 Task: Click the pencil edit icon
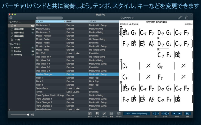(x=180, y=17)
